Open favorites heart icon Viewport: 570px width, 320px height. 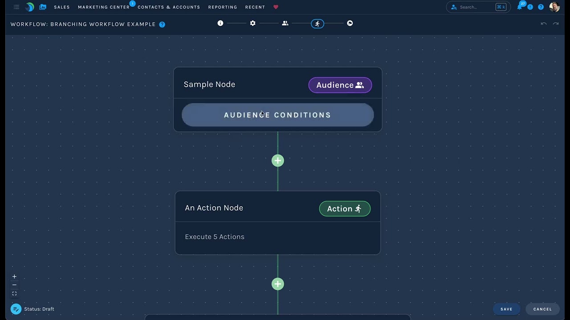pos(276,7)
